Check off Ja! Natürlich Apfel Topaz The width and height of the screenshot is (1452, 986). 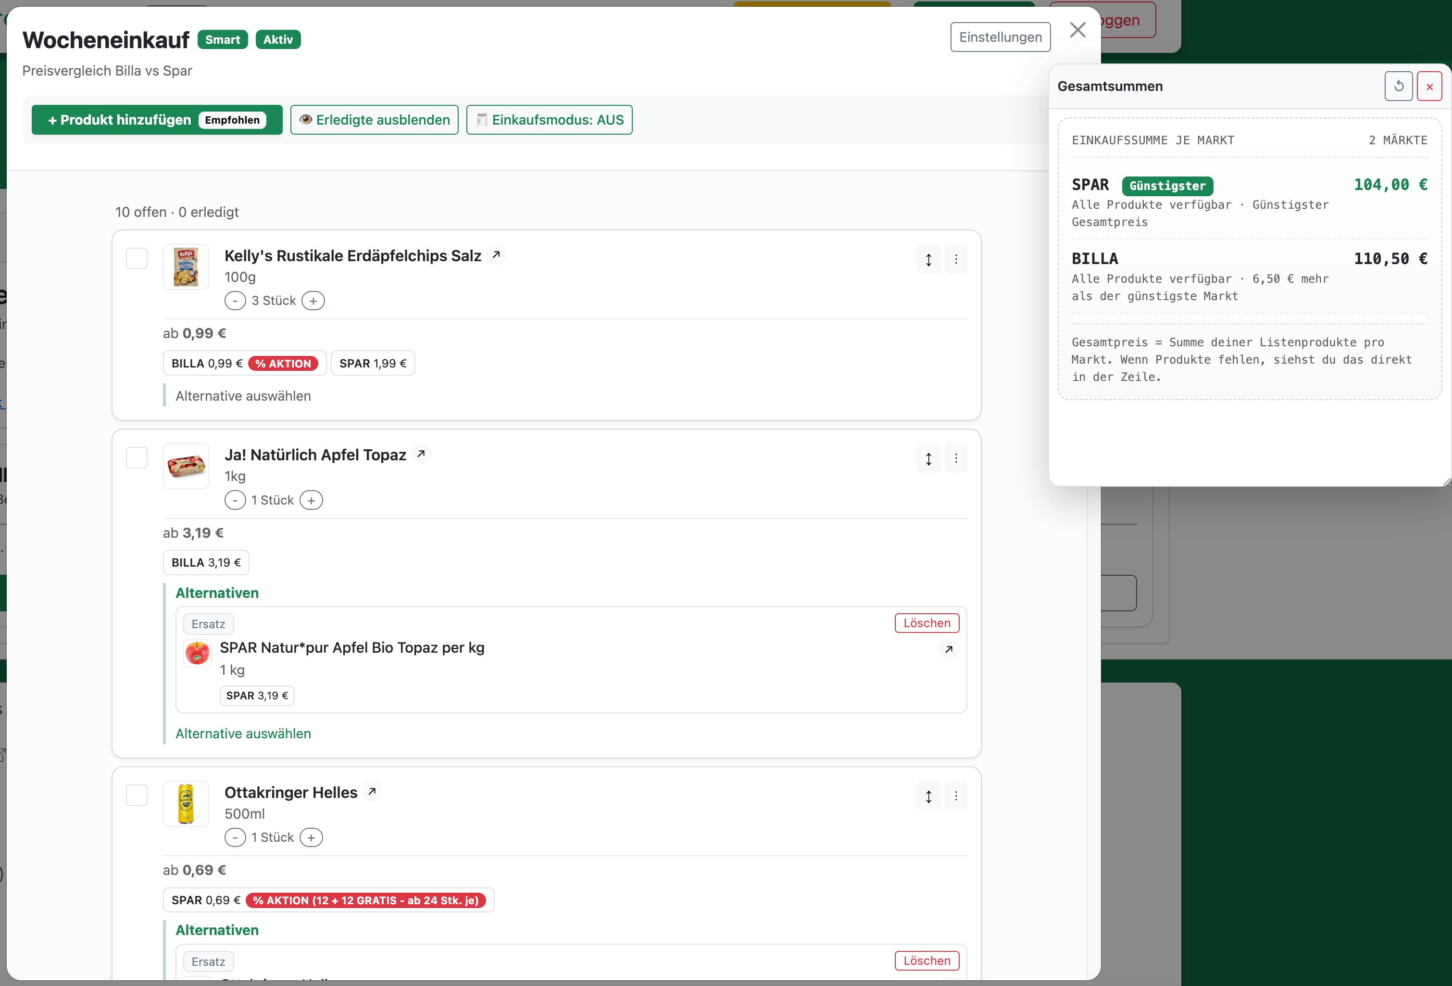(x=137, y=457)
